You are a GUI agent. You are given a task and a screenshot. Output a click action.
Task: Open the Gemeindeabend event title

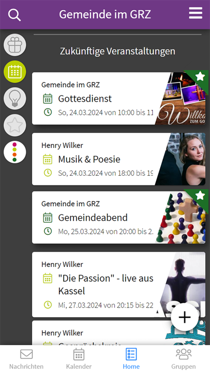93,218
